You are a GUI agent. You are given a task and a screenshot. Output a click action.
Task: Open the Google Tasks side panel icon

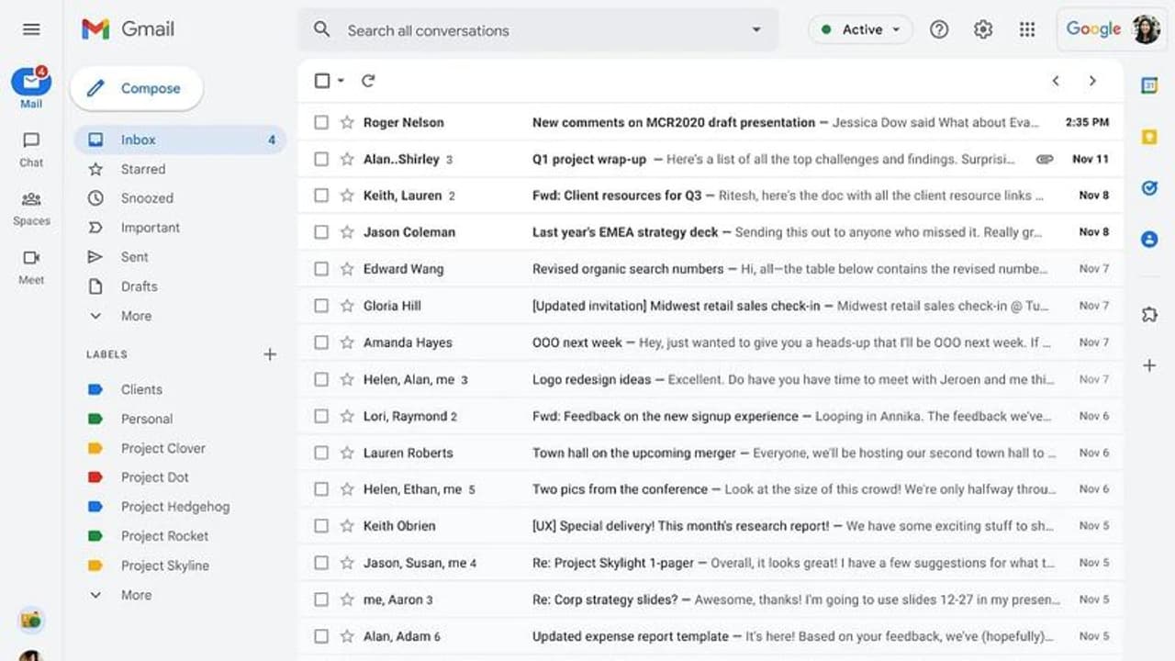tap(1148, 188)
